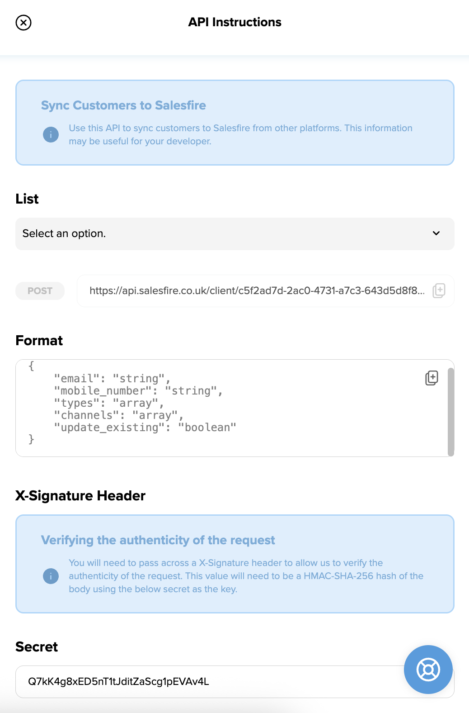Click the copy icon above the Format code block
469x713 pixels.
tap(431, 378)
